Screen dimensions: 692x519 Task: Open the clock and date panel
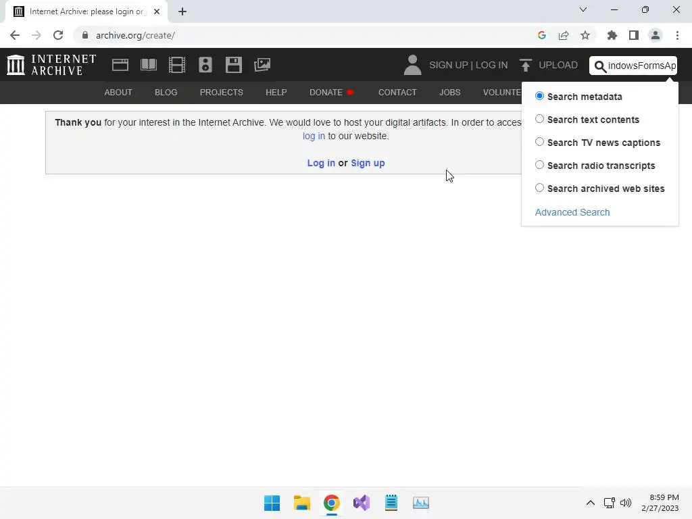click(x=660, y=503)
